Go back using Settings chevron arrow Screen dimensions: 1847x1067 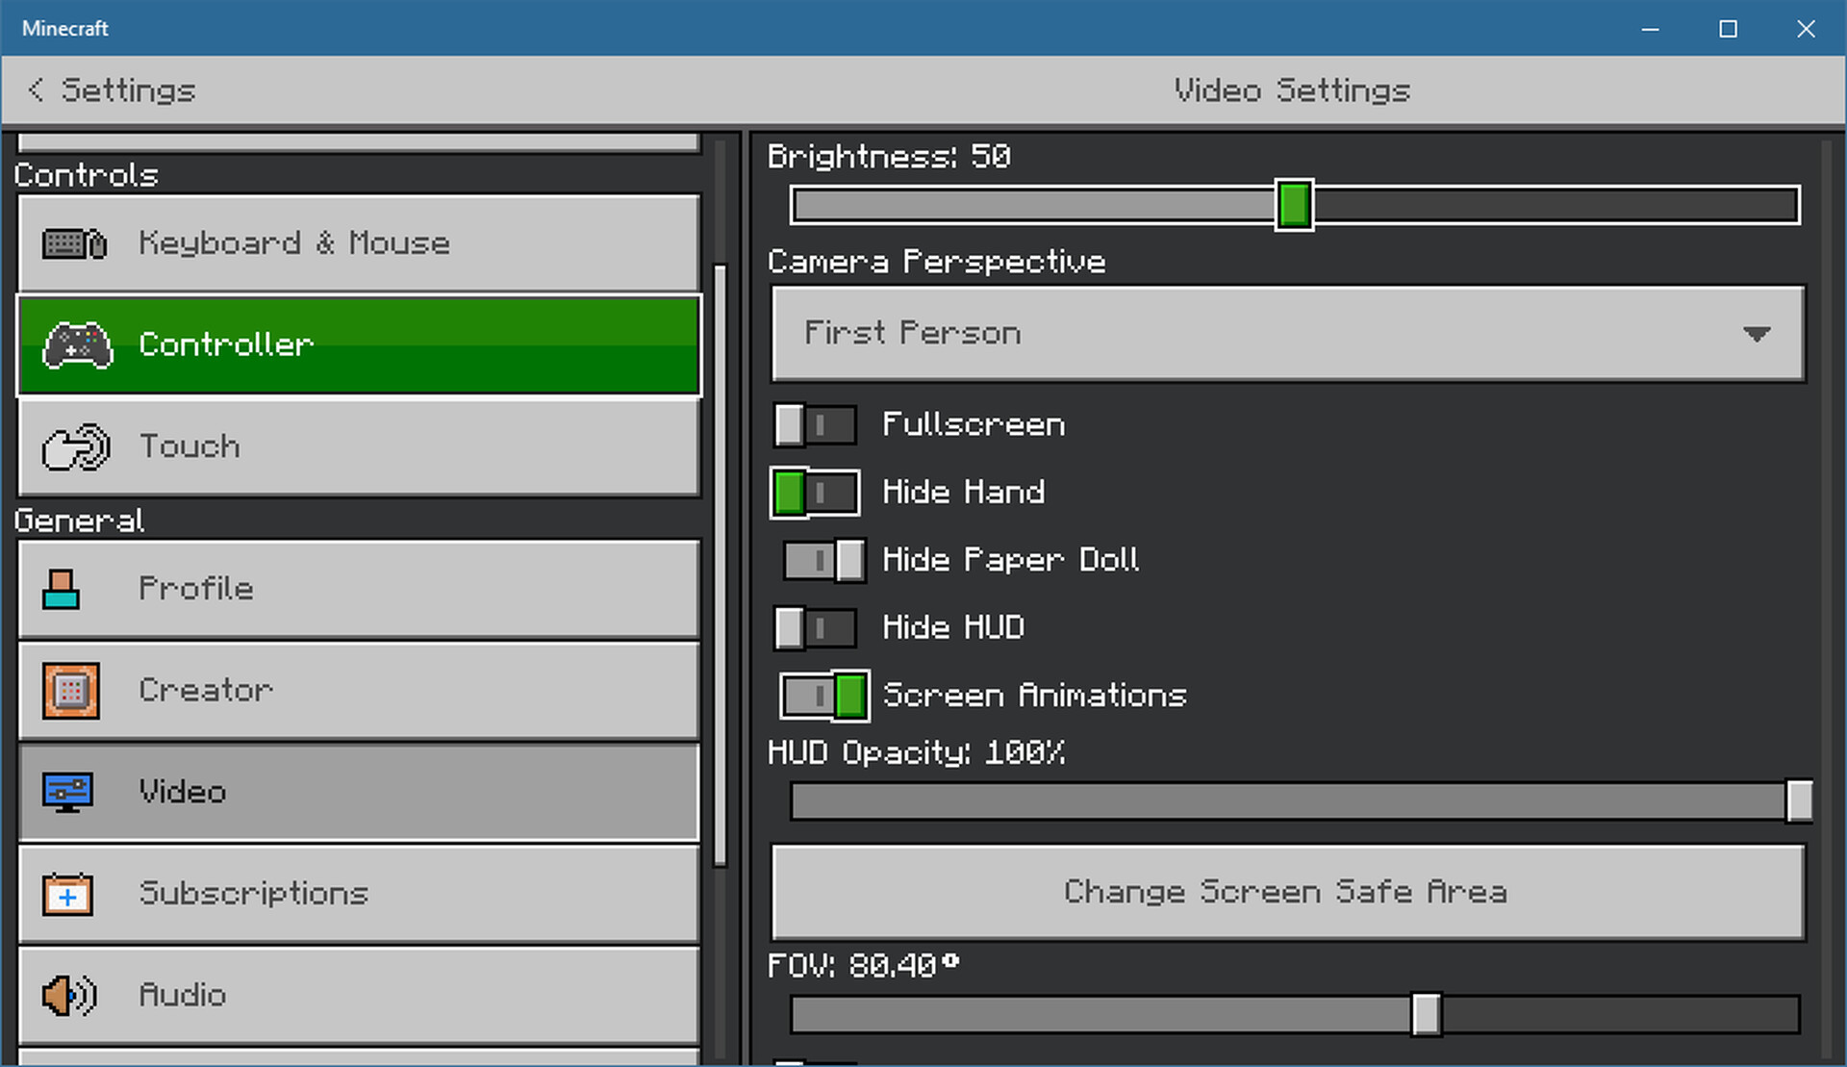(37, 89)
